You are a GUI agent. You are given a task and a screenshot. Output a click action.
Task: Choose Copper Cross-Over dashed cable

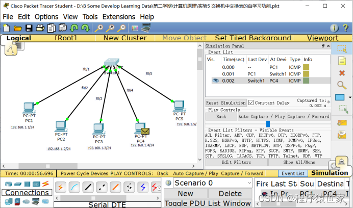coord(102,187)
